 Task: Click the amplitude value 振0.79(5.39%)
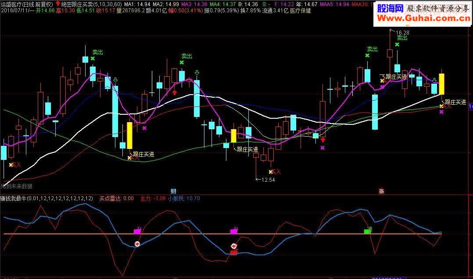[x=222, y=11]
